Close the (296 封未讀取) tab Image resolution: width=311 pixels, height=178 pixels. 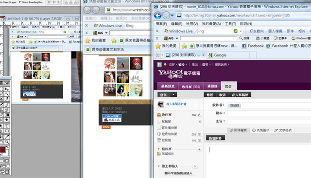[x=203, y=55]
